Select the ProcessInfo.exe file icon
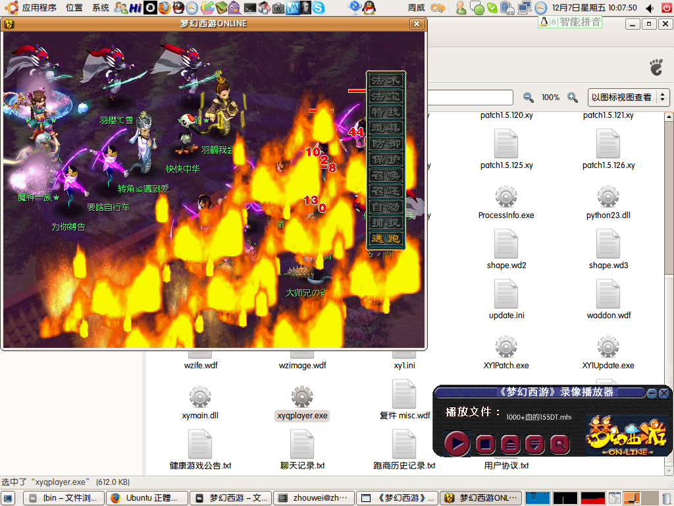The height and width of the screenshot is (506, 674). tap(506, 197)
